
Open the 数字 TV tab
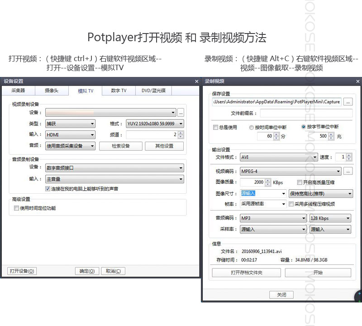coord(119,91)
